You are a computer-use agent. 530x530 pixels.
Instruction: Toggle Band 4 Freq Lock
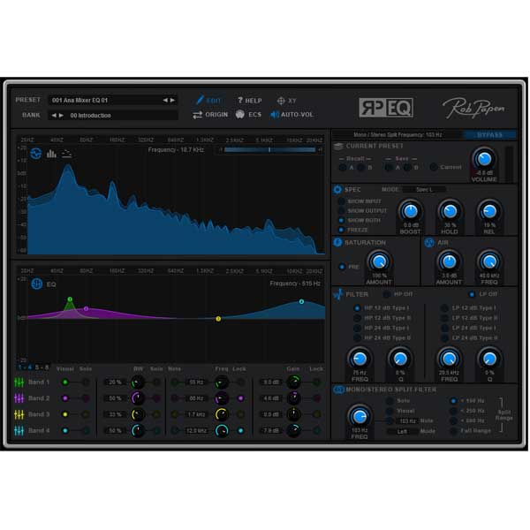(240, 431)
